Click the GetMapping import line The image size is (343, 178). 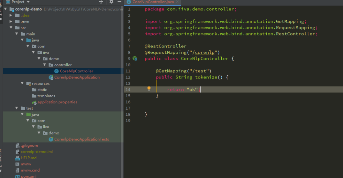pos(226,21)
